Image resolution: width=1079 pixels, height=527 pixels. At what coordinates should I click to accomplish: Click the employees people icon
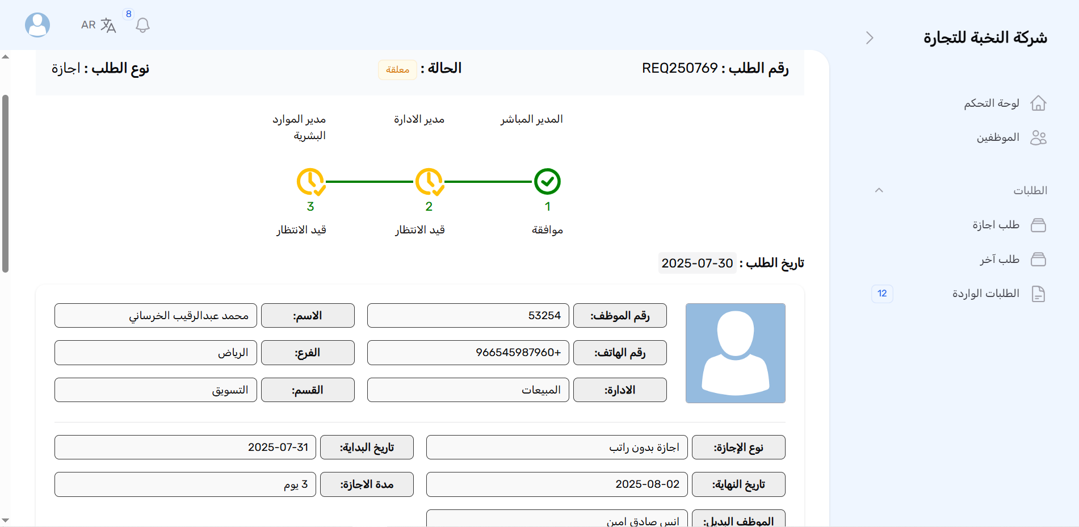[x=1038, y=138]
